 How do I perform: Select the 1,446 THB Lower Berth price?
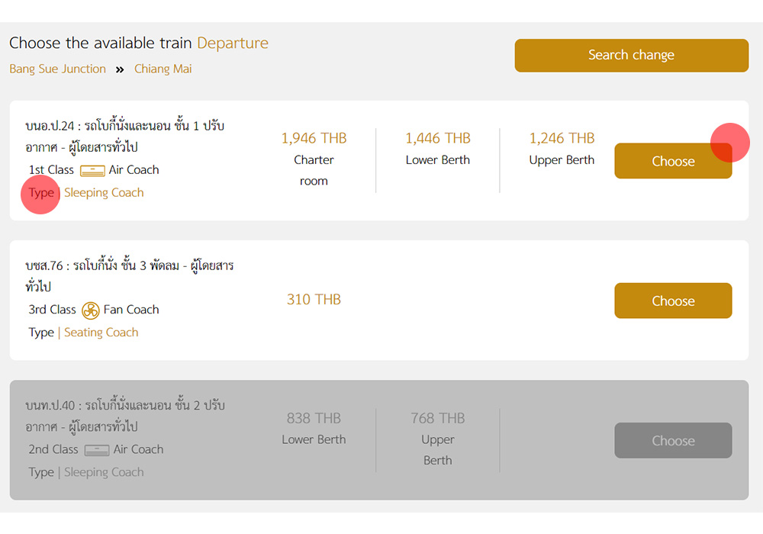point(438,139)
